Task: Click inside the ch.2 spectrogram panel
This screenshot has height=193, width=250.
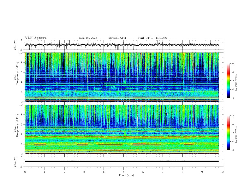Action: (123, 129)
